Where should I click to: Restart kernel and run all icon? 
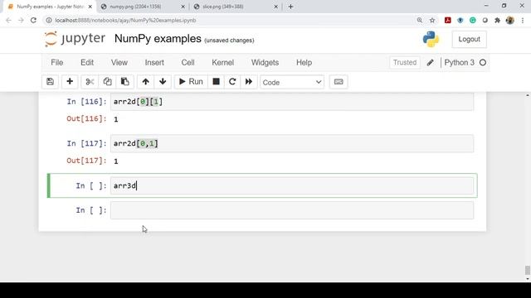pyautogui.click(x=249, y=82)
